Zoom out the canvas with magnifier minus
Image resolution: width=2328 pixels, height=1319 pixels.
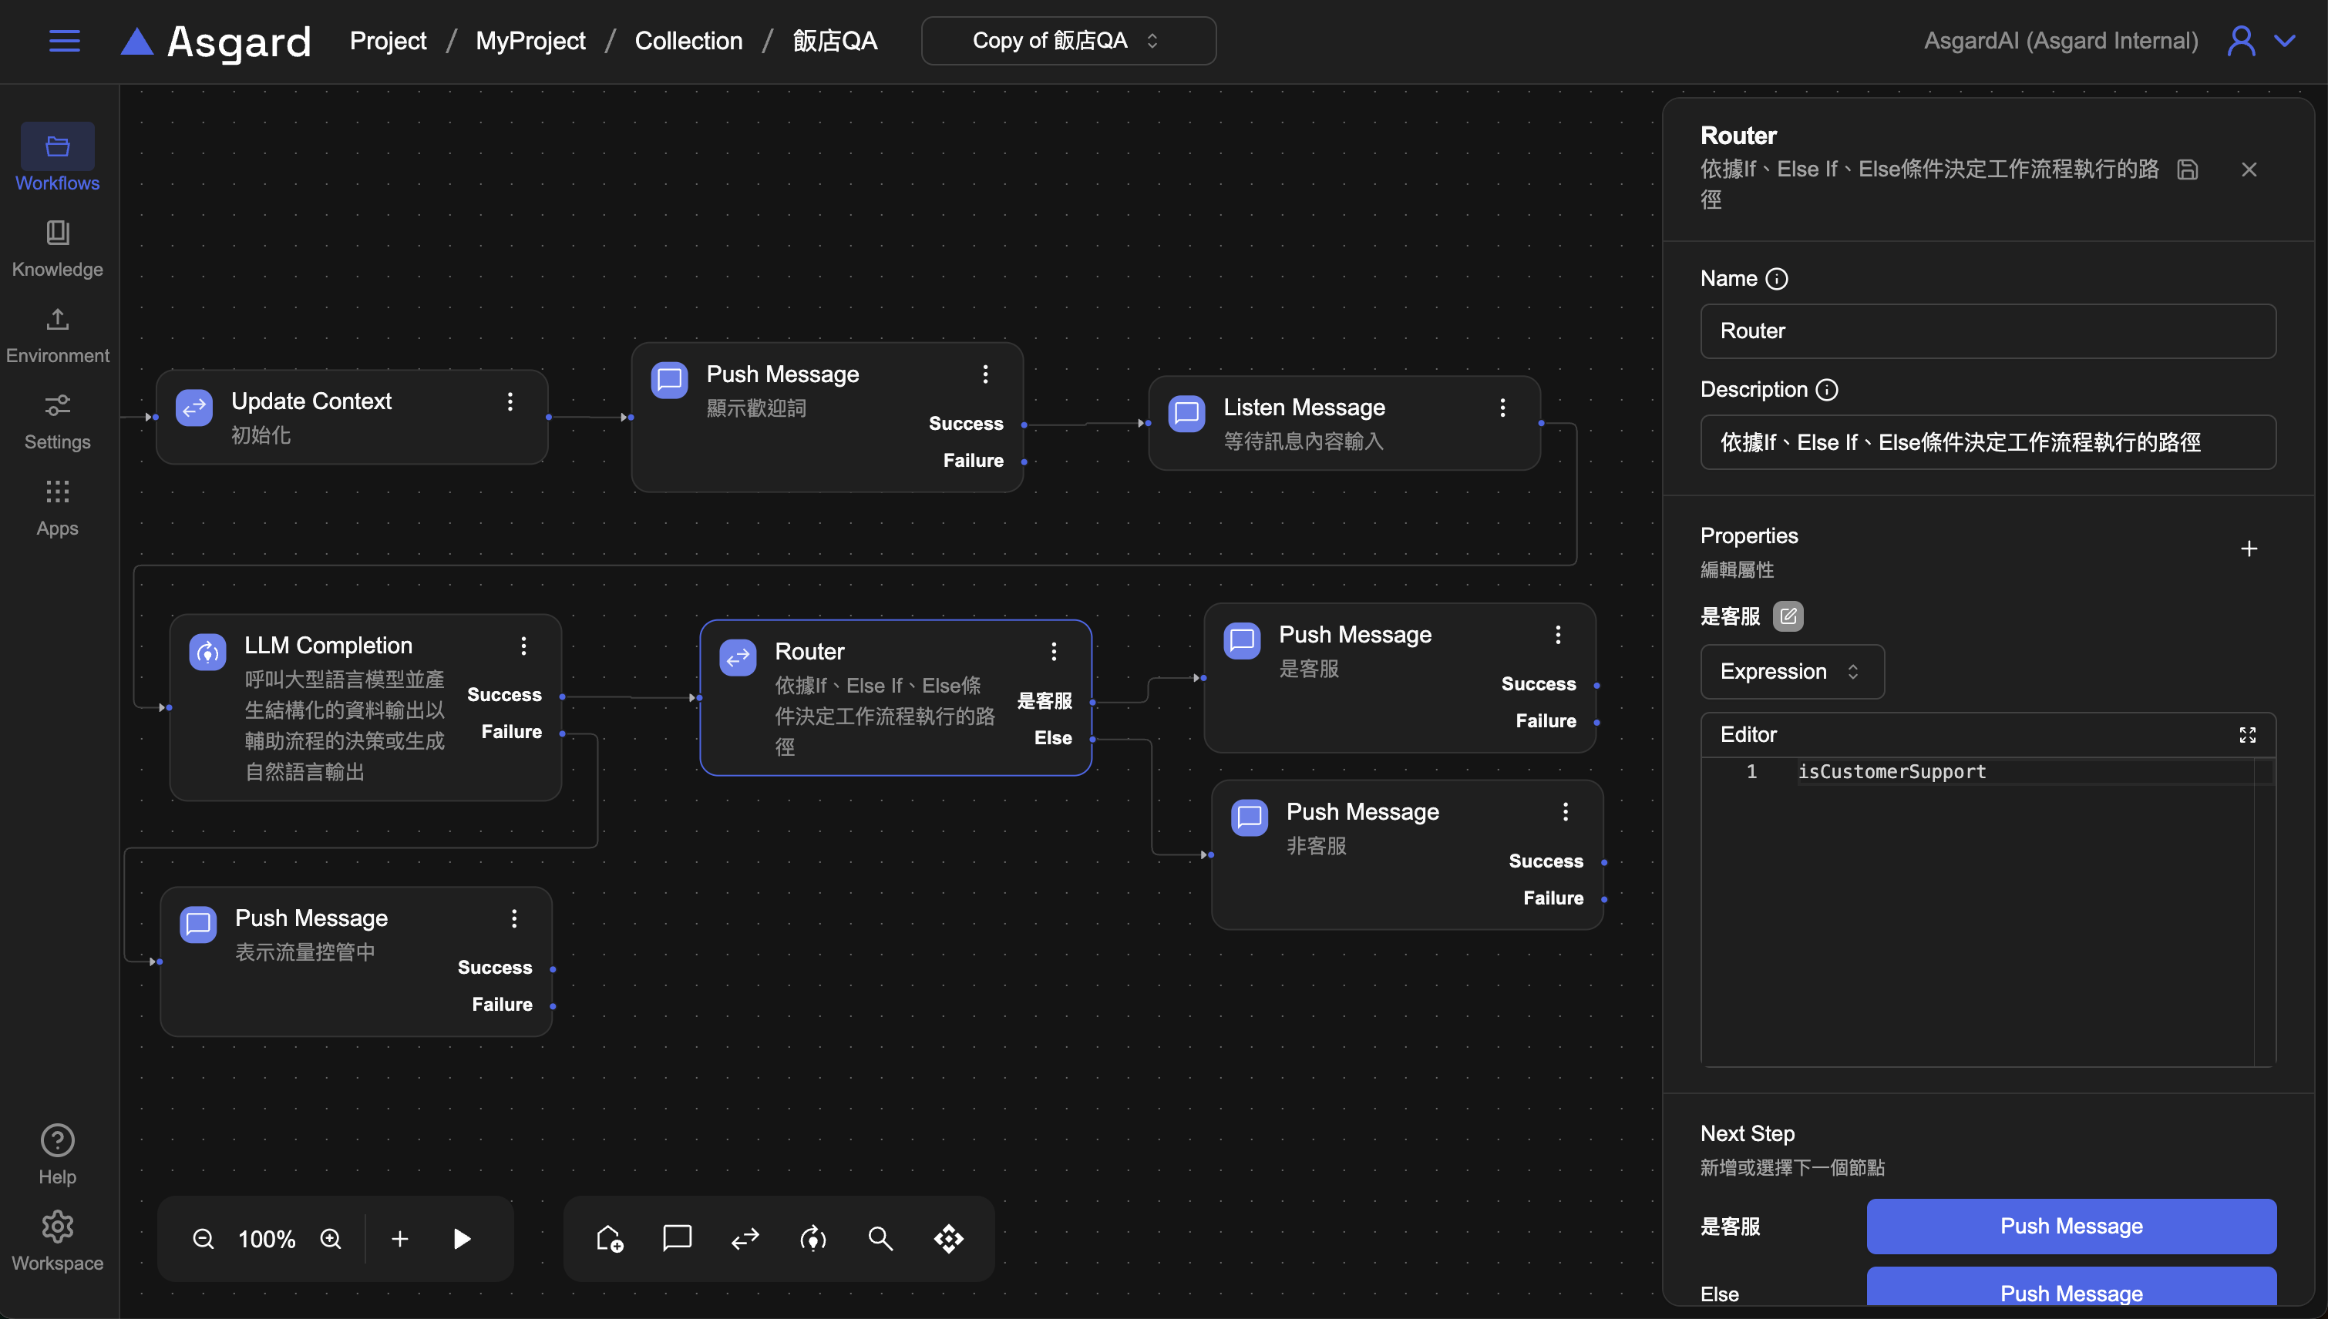click(203, 1238)
